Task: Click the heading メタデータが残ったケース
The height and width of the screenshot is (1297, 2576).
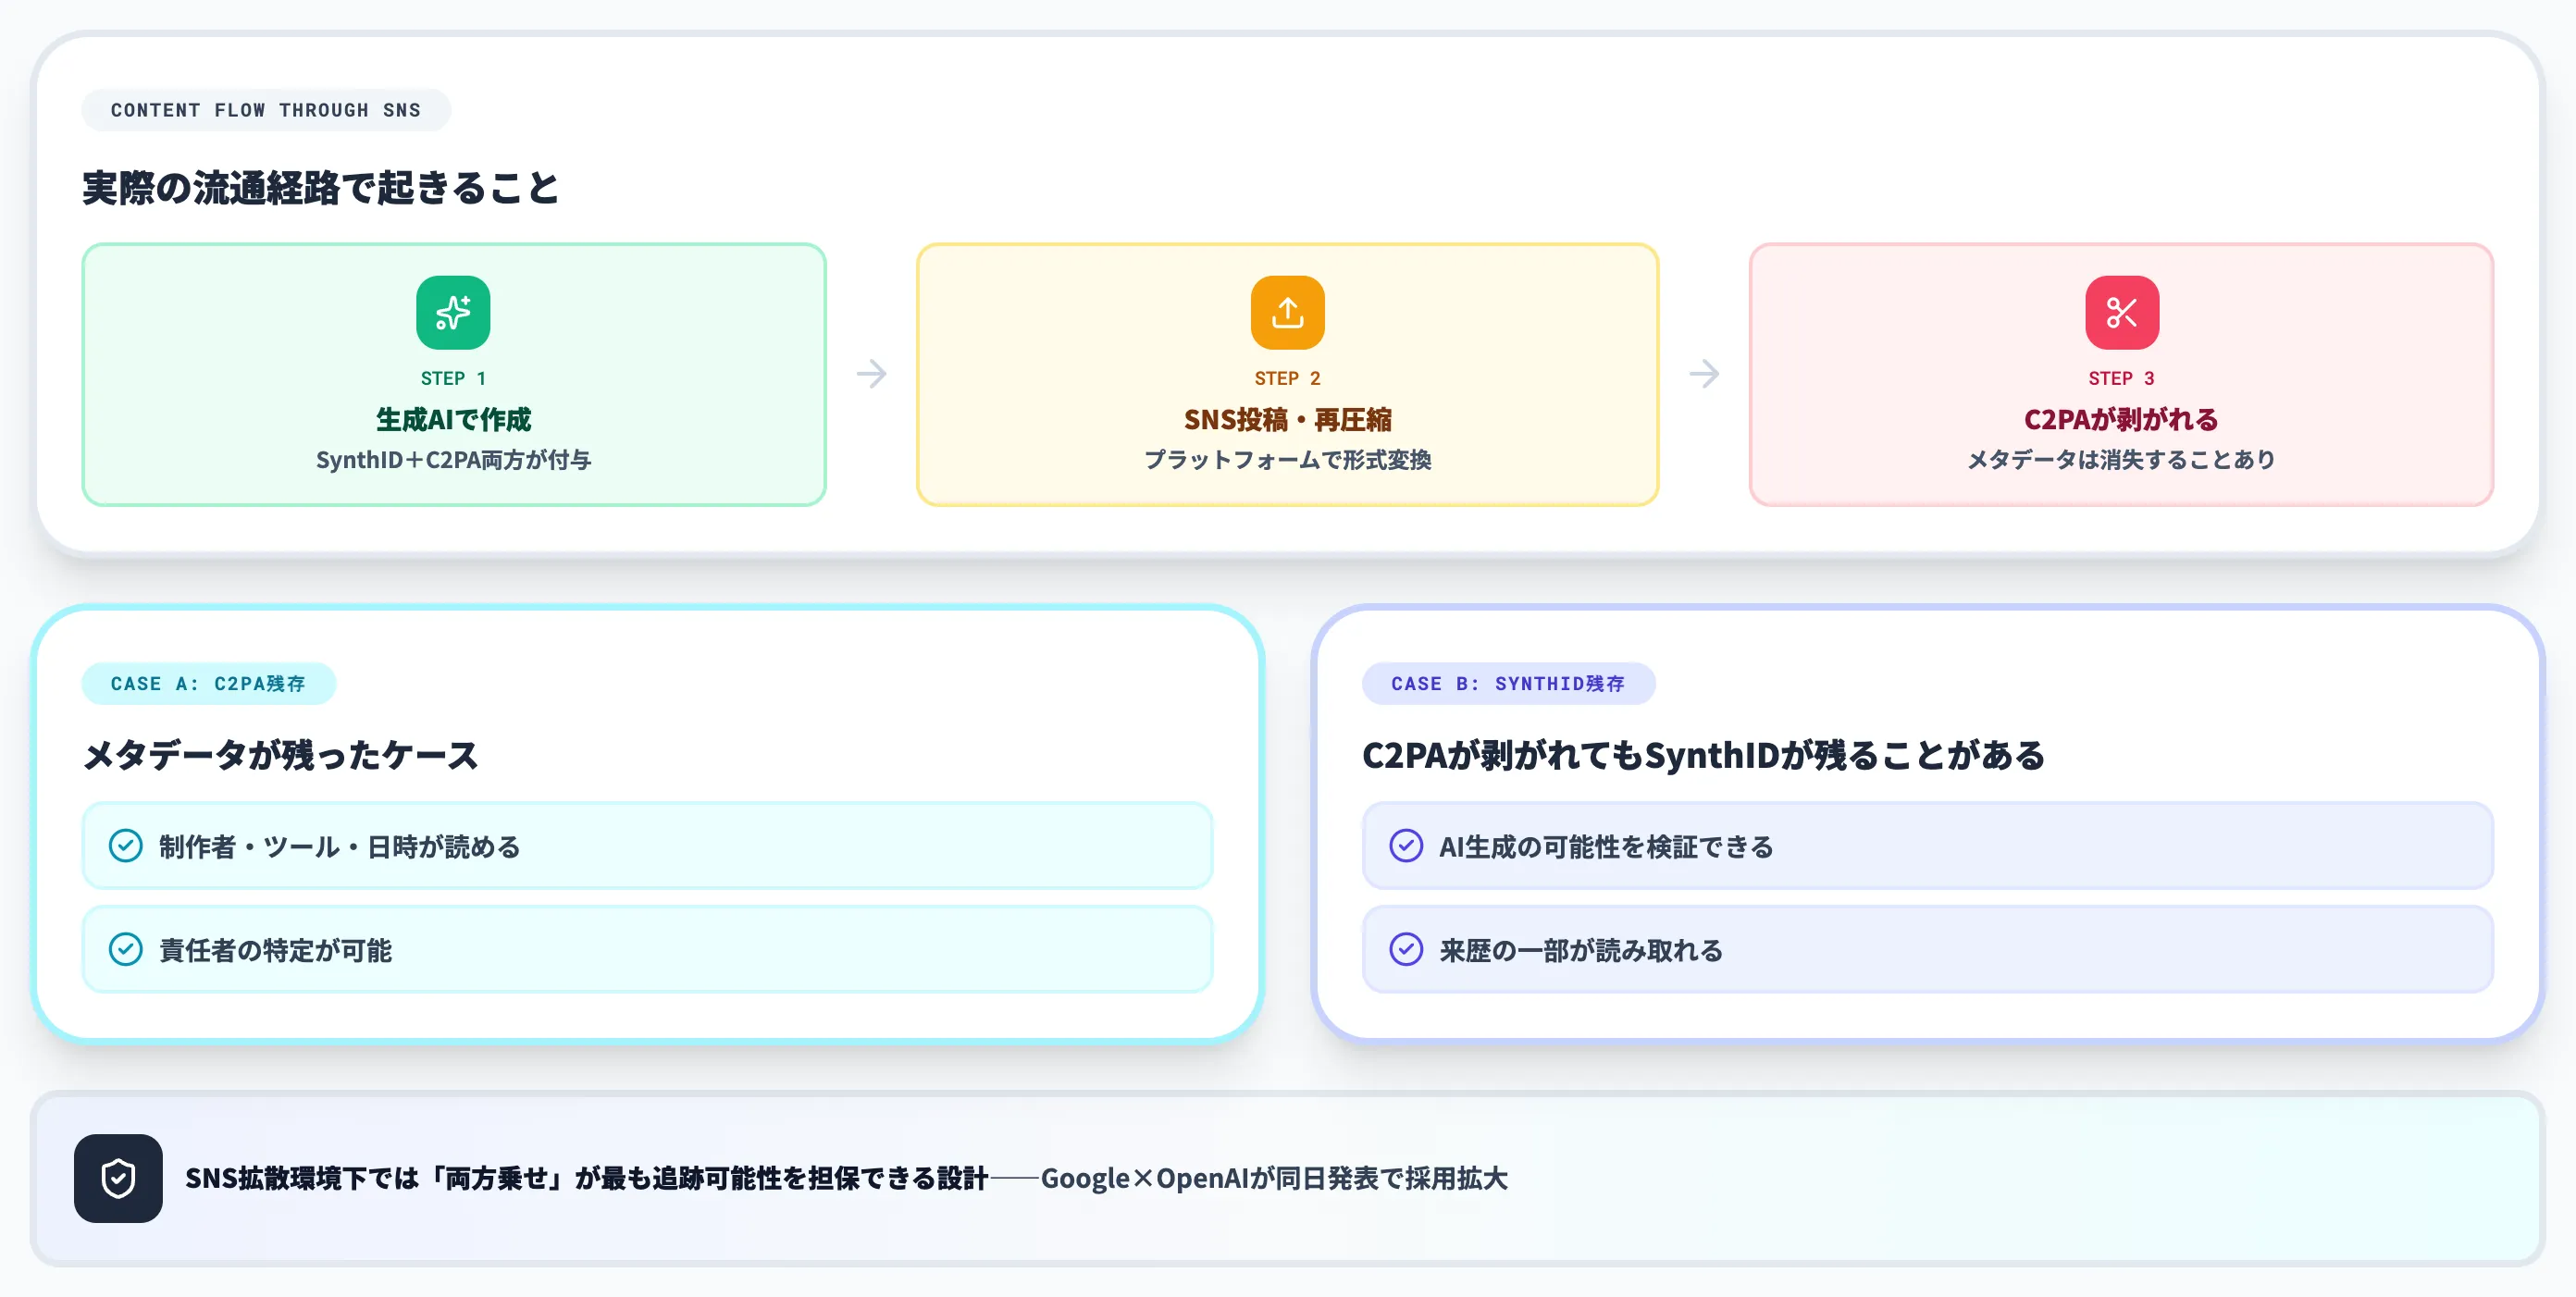Action: click(280, 755)
